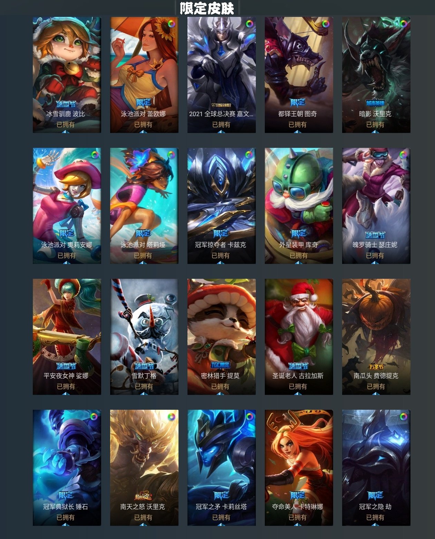Image resolution: width=435 pixels, height=539 pixels.
Task: Click chroma wheel icon on 冠军之隐 劫
Action: (403, 417)
